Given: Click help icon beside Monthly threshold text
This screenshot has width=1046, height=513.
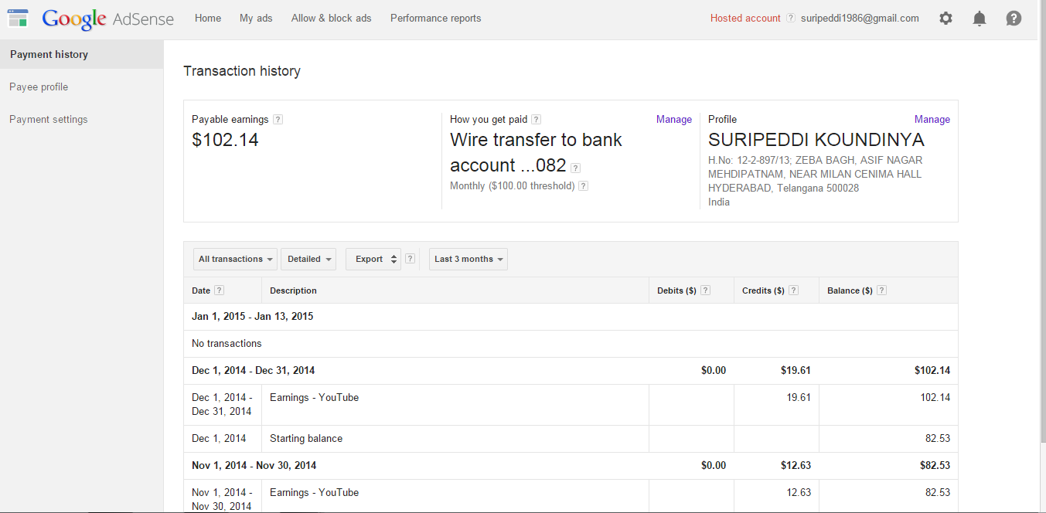Looking at the screenshot, I should [x=583, y=185].
